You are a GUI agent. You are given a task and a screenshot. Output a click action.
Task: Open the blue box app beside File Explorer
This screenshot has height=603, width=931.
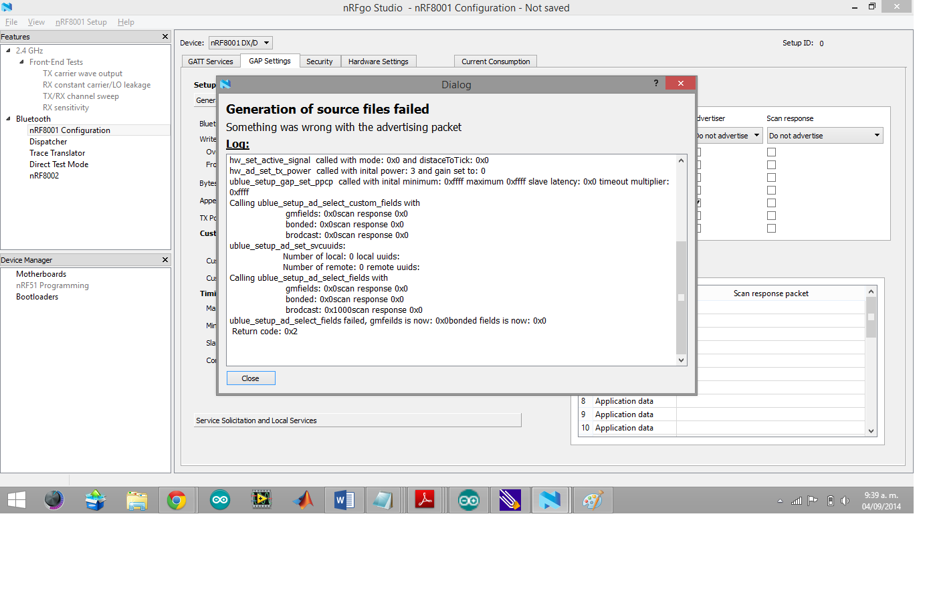tap(96, 500)
